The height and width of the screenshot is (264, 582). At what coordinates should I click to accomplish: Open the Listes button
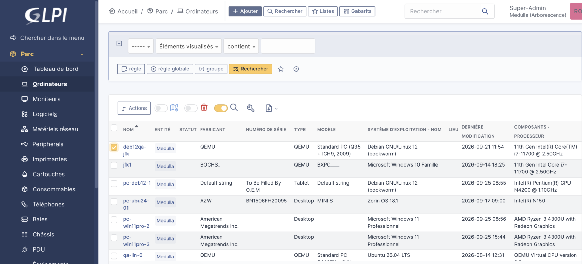(x=323, y=11)
